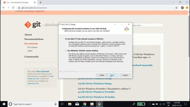Open Logos link
Viewport: 190px width, 107px height.
click(30, 51)
